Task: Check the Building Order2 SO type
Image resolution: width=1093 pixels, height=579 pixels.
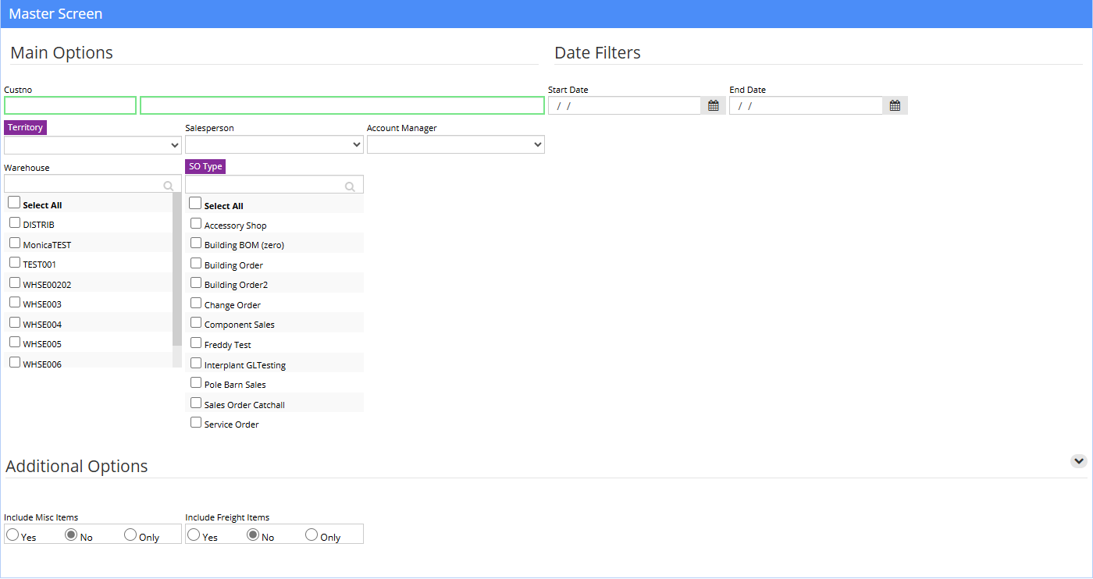Action: click(x=196, y=283)
